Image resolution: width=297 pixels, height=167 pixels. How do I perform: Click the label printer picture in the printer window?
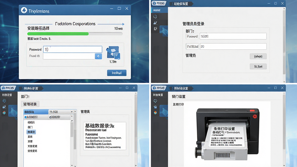pyautogui.click(x=227, y=134)
